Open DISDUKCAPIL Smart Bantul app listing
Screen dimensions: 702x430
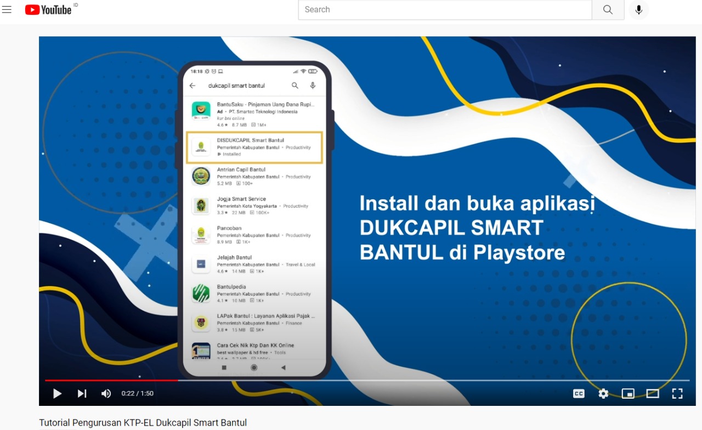coord(255,147)
